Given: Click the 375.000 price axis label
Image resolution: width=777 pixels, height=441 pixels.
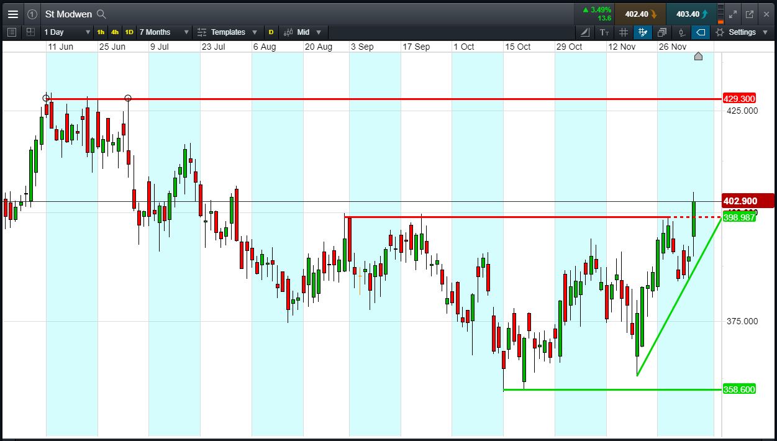Looking at the screenshot, I should [742, 321].
